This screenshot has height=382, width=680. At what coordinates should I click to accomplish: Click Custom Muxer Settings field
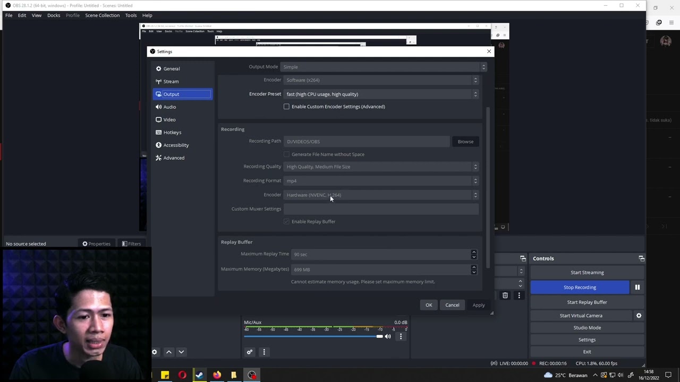pos(381,209)
